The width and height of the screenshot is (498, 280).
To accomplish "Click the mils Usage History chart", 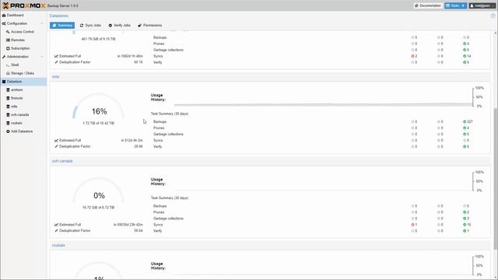I will click(324, 97).
